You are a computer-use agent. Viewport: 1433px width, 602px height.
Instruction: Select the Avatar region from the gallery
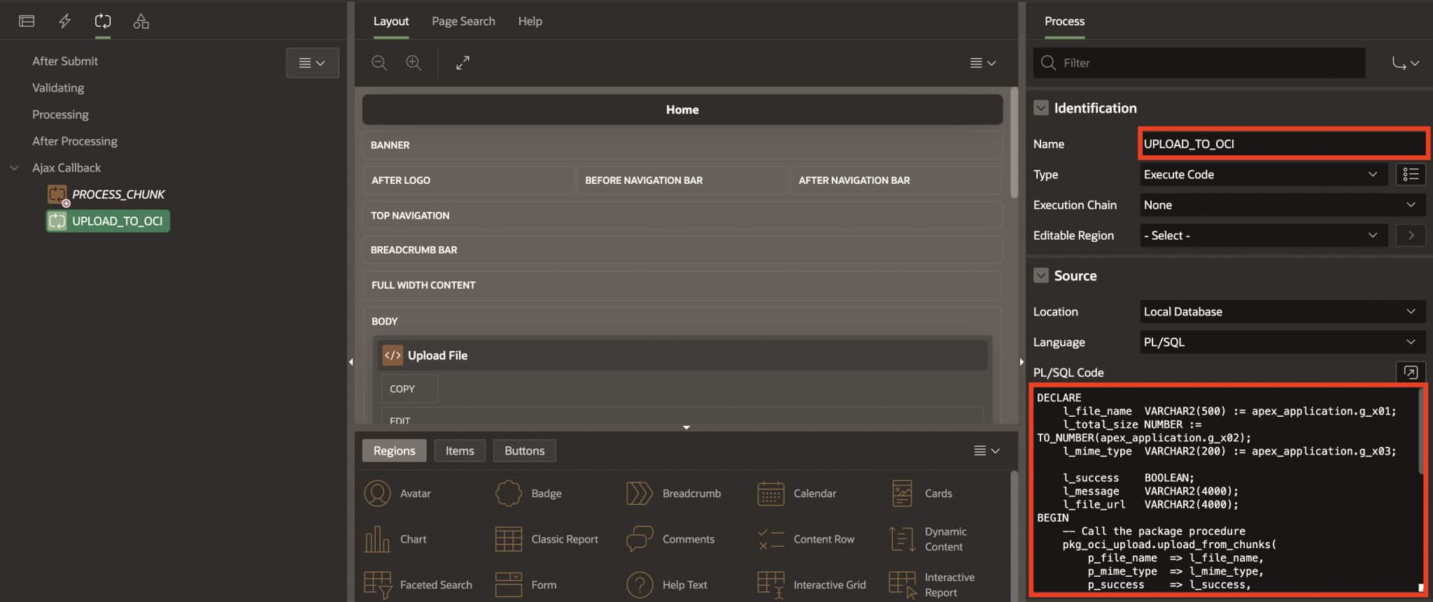click(397, 493)
